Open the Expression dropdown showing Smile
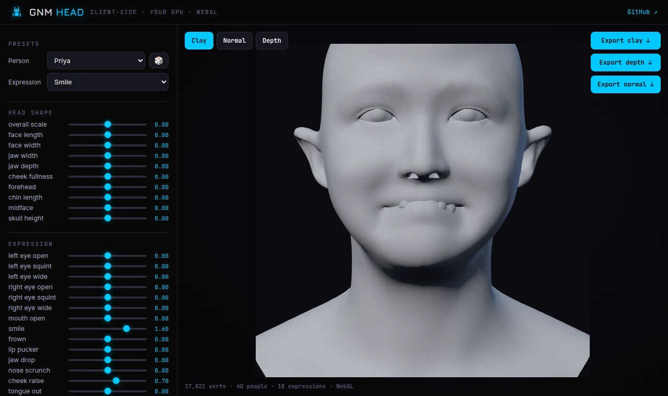Viewport: 668px width, 396px height. click(108, 82)
